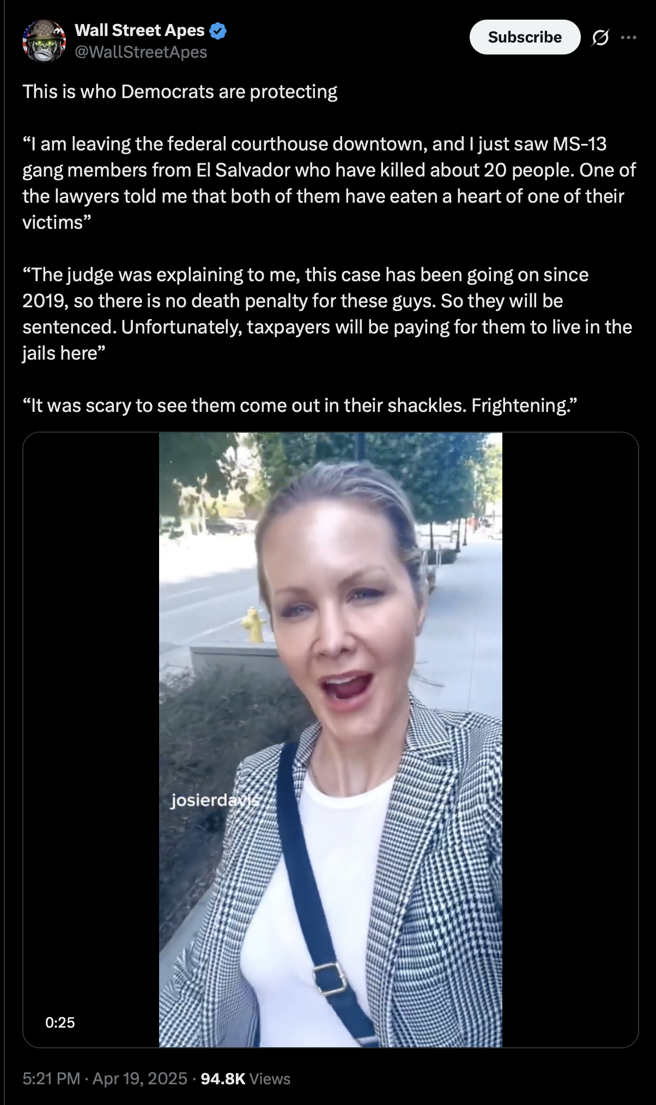The image size is (656, 1105).
Task: Click the sentence about shackles being frightening
Action: tap(300, 405)
